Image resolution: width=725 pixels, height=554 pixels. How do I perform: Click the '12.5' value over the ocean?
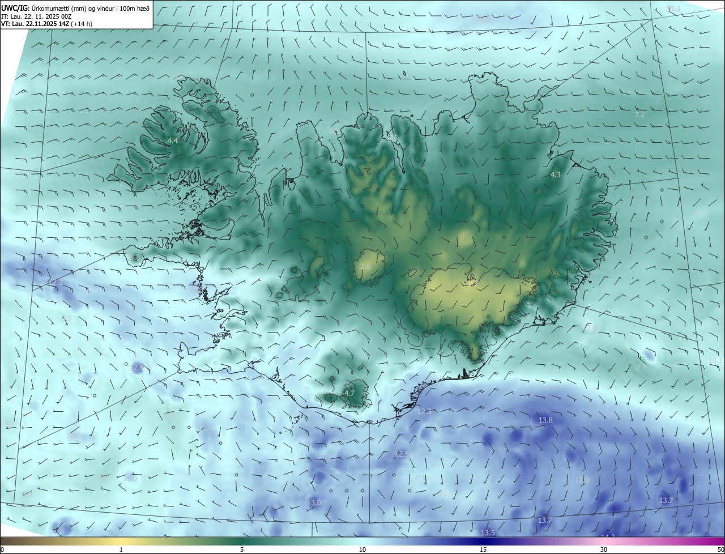[402, 454]
